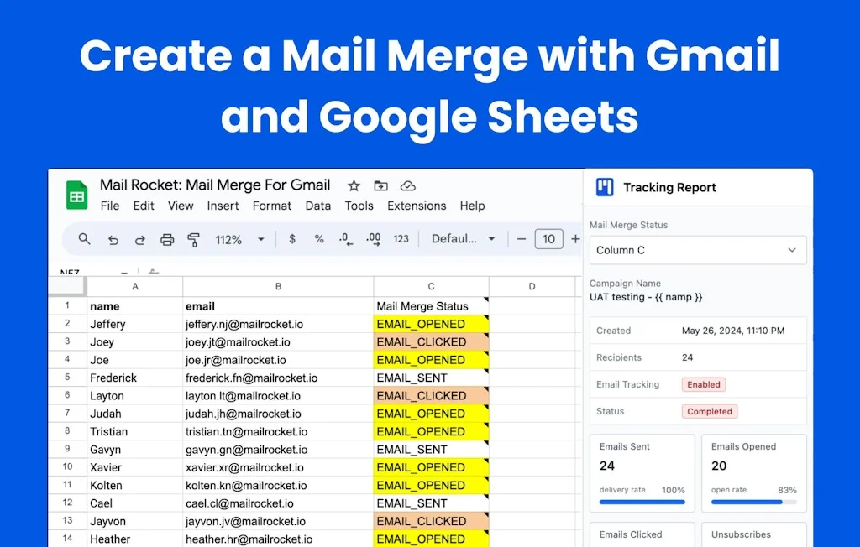The width and height of the screenshot is (860, 547).
Task: Select the EMAIL_SENT cell for Frederick
Action: click(431, 378)
